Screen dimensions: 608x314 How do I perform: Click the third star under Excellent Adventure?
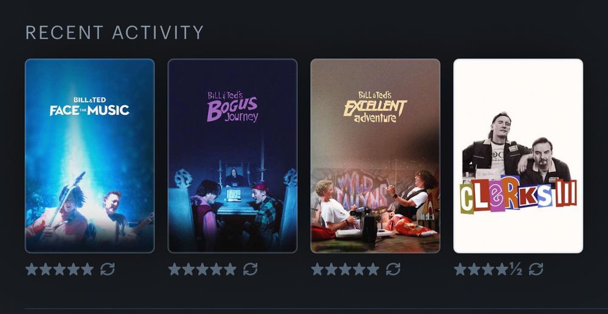click(345, 269)
